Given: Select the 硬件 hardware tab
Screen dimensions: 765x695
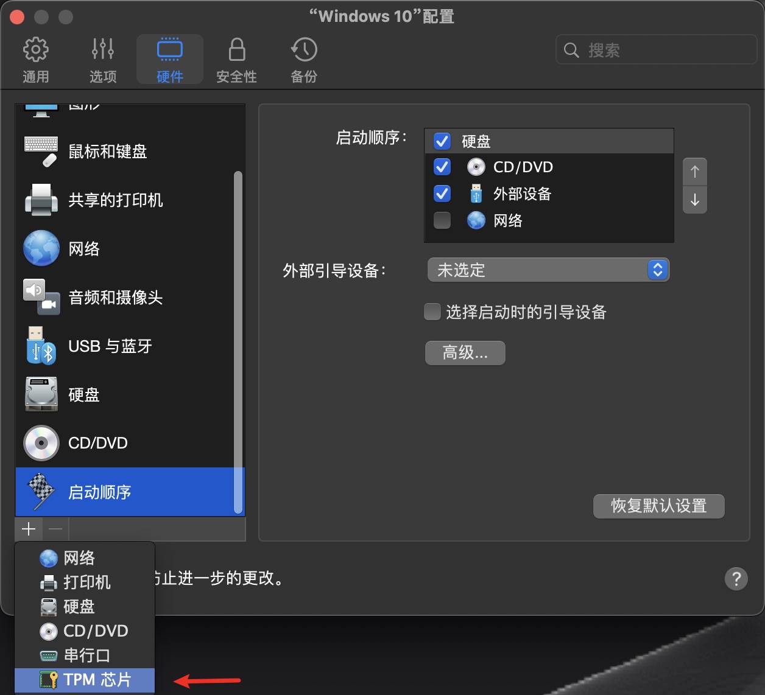Looking at the screenshot, I should [169, 60].
